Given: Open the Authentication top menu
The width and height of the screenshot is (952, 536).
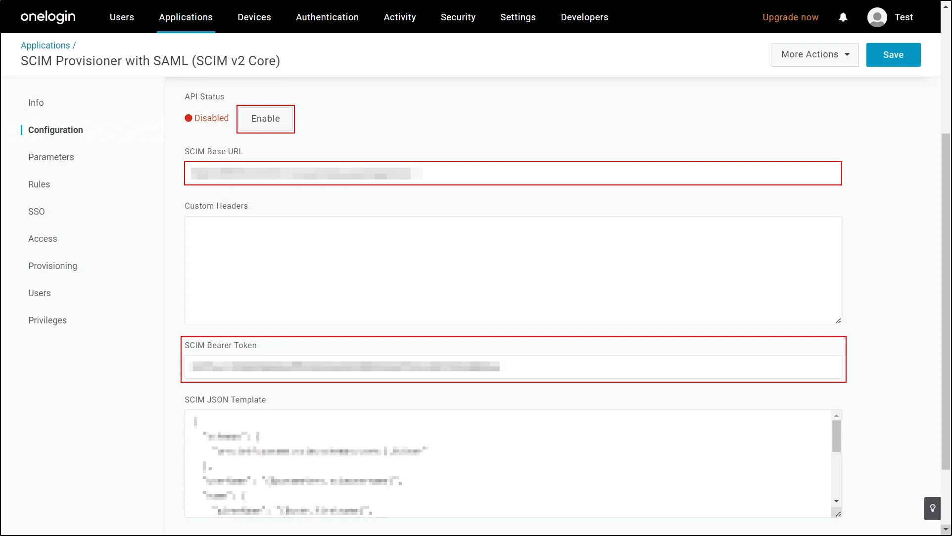Looking at the screenshot, I should point(327,17).
